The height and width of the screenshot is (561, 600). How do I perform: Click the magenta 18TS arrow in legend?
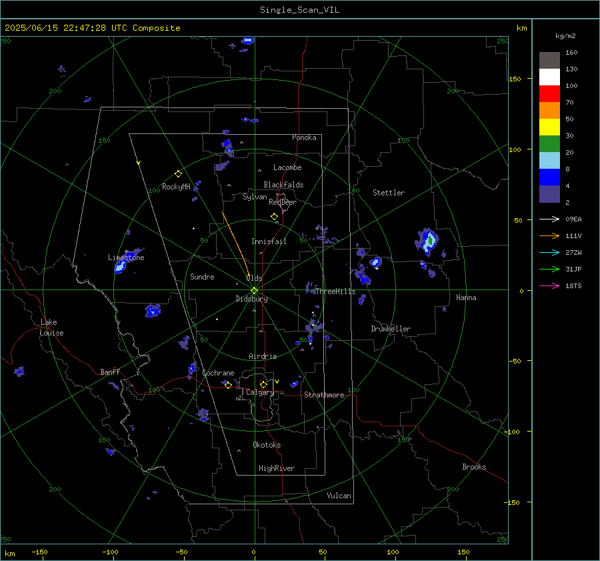click(549, 286)
